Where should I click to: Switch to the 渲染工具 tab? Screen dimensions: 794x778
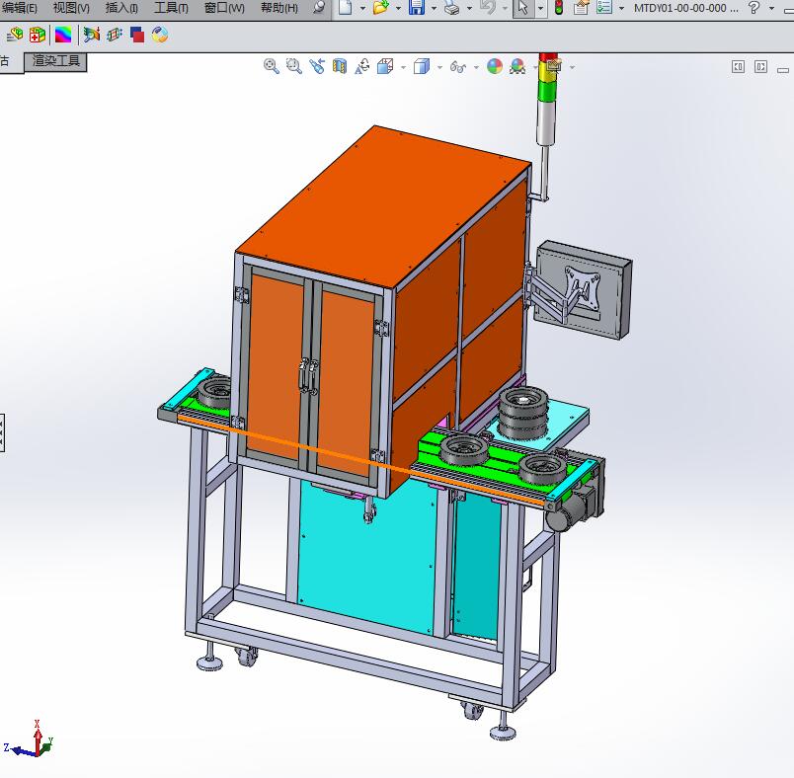[55, 61]
